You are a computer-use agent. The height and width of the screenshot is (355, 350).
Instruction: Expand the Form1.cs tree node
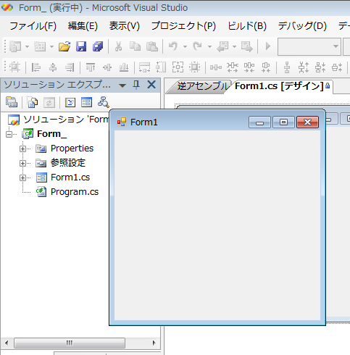pyautogui.click(x=22, y=177)
